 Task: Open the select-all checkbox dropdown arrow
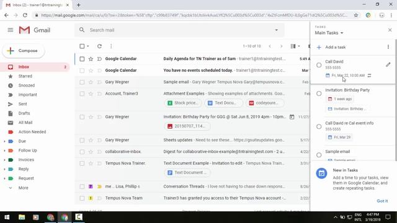88,46
